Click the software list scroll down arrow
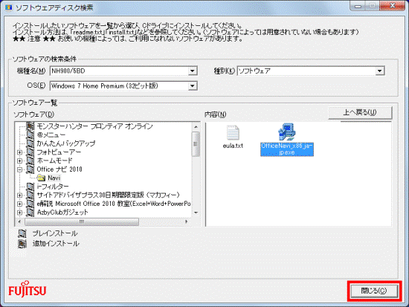 coord(196,213)
